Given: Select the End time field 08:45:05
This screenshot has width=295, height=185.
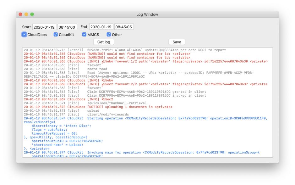Looking at the screenshot, I should tap(124, 27).
